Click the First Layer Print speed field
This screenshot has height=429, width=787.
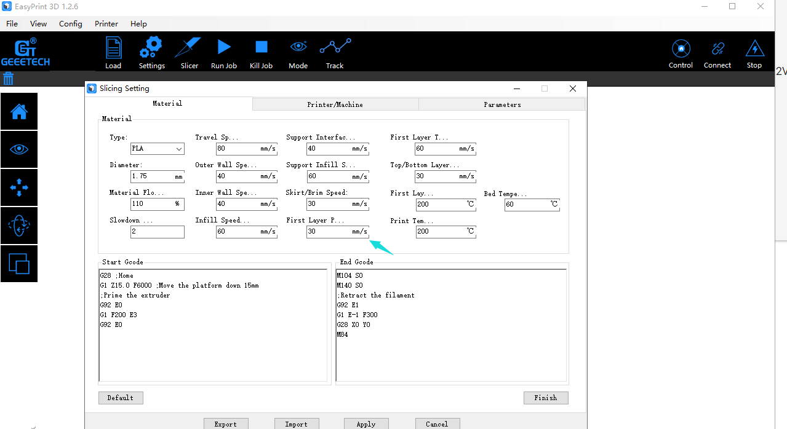337,232
